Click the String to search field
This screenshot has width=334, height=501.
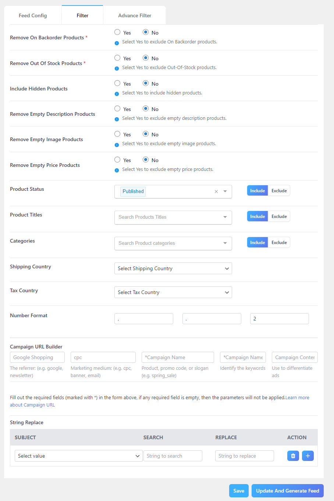(x=173, y=456)
